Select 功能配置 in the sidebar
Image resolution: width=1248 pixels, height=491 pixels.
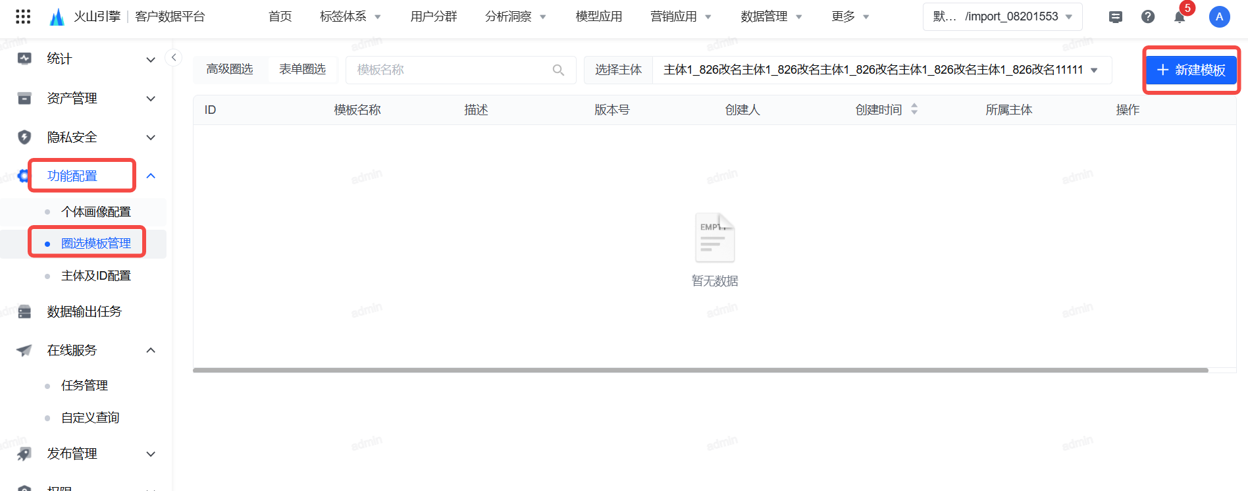tap(72, 176)
